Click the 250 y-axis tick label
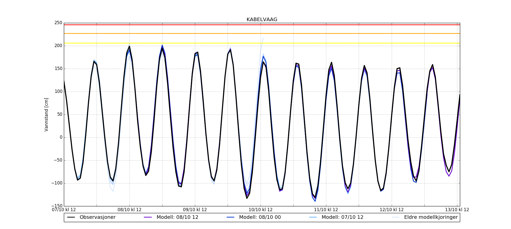Viewport: 511px width, 229px height. [x=58, y=23]
